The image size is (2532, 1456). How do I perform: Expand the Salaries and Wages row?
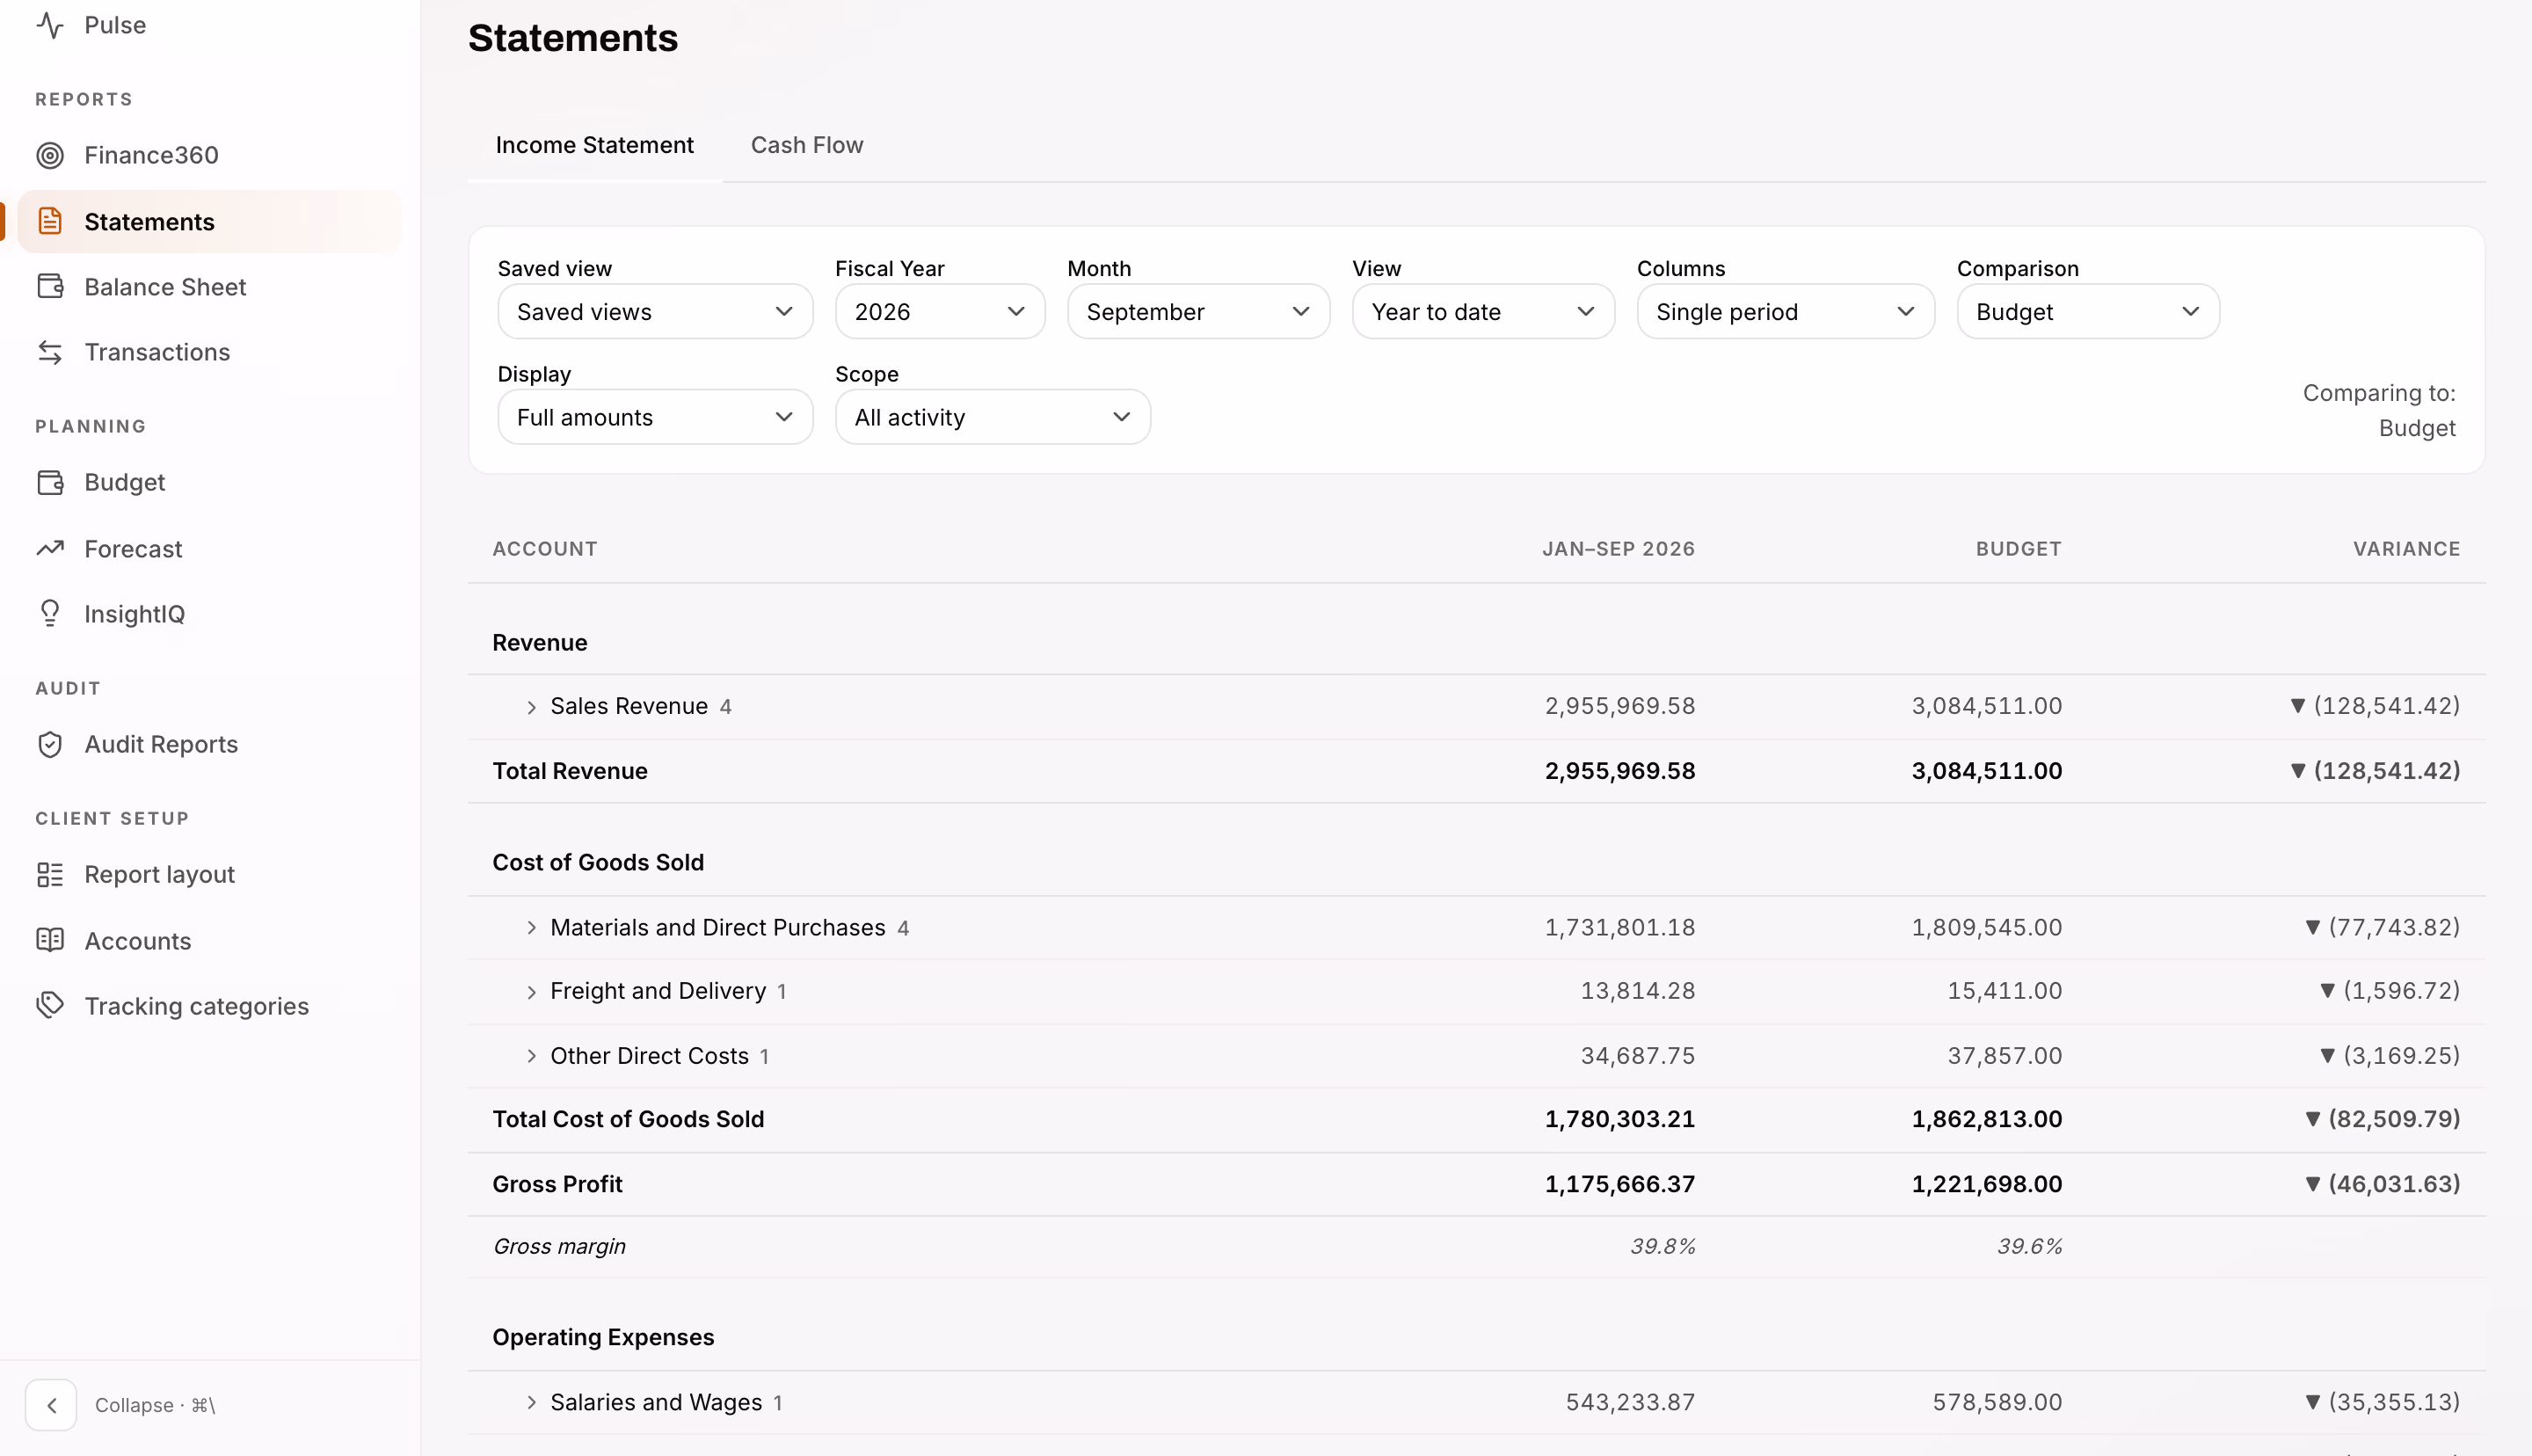pos(532,1403)
